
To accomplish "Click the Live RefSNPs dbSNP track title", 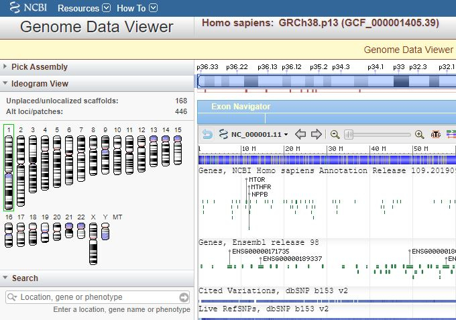I will (264, 309).
